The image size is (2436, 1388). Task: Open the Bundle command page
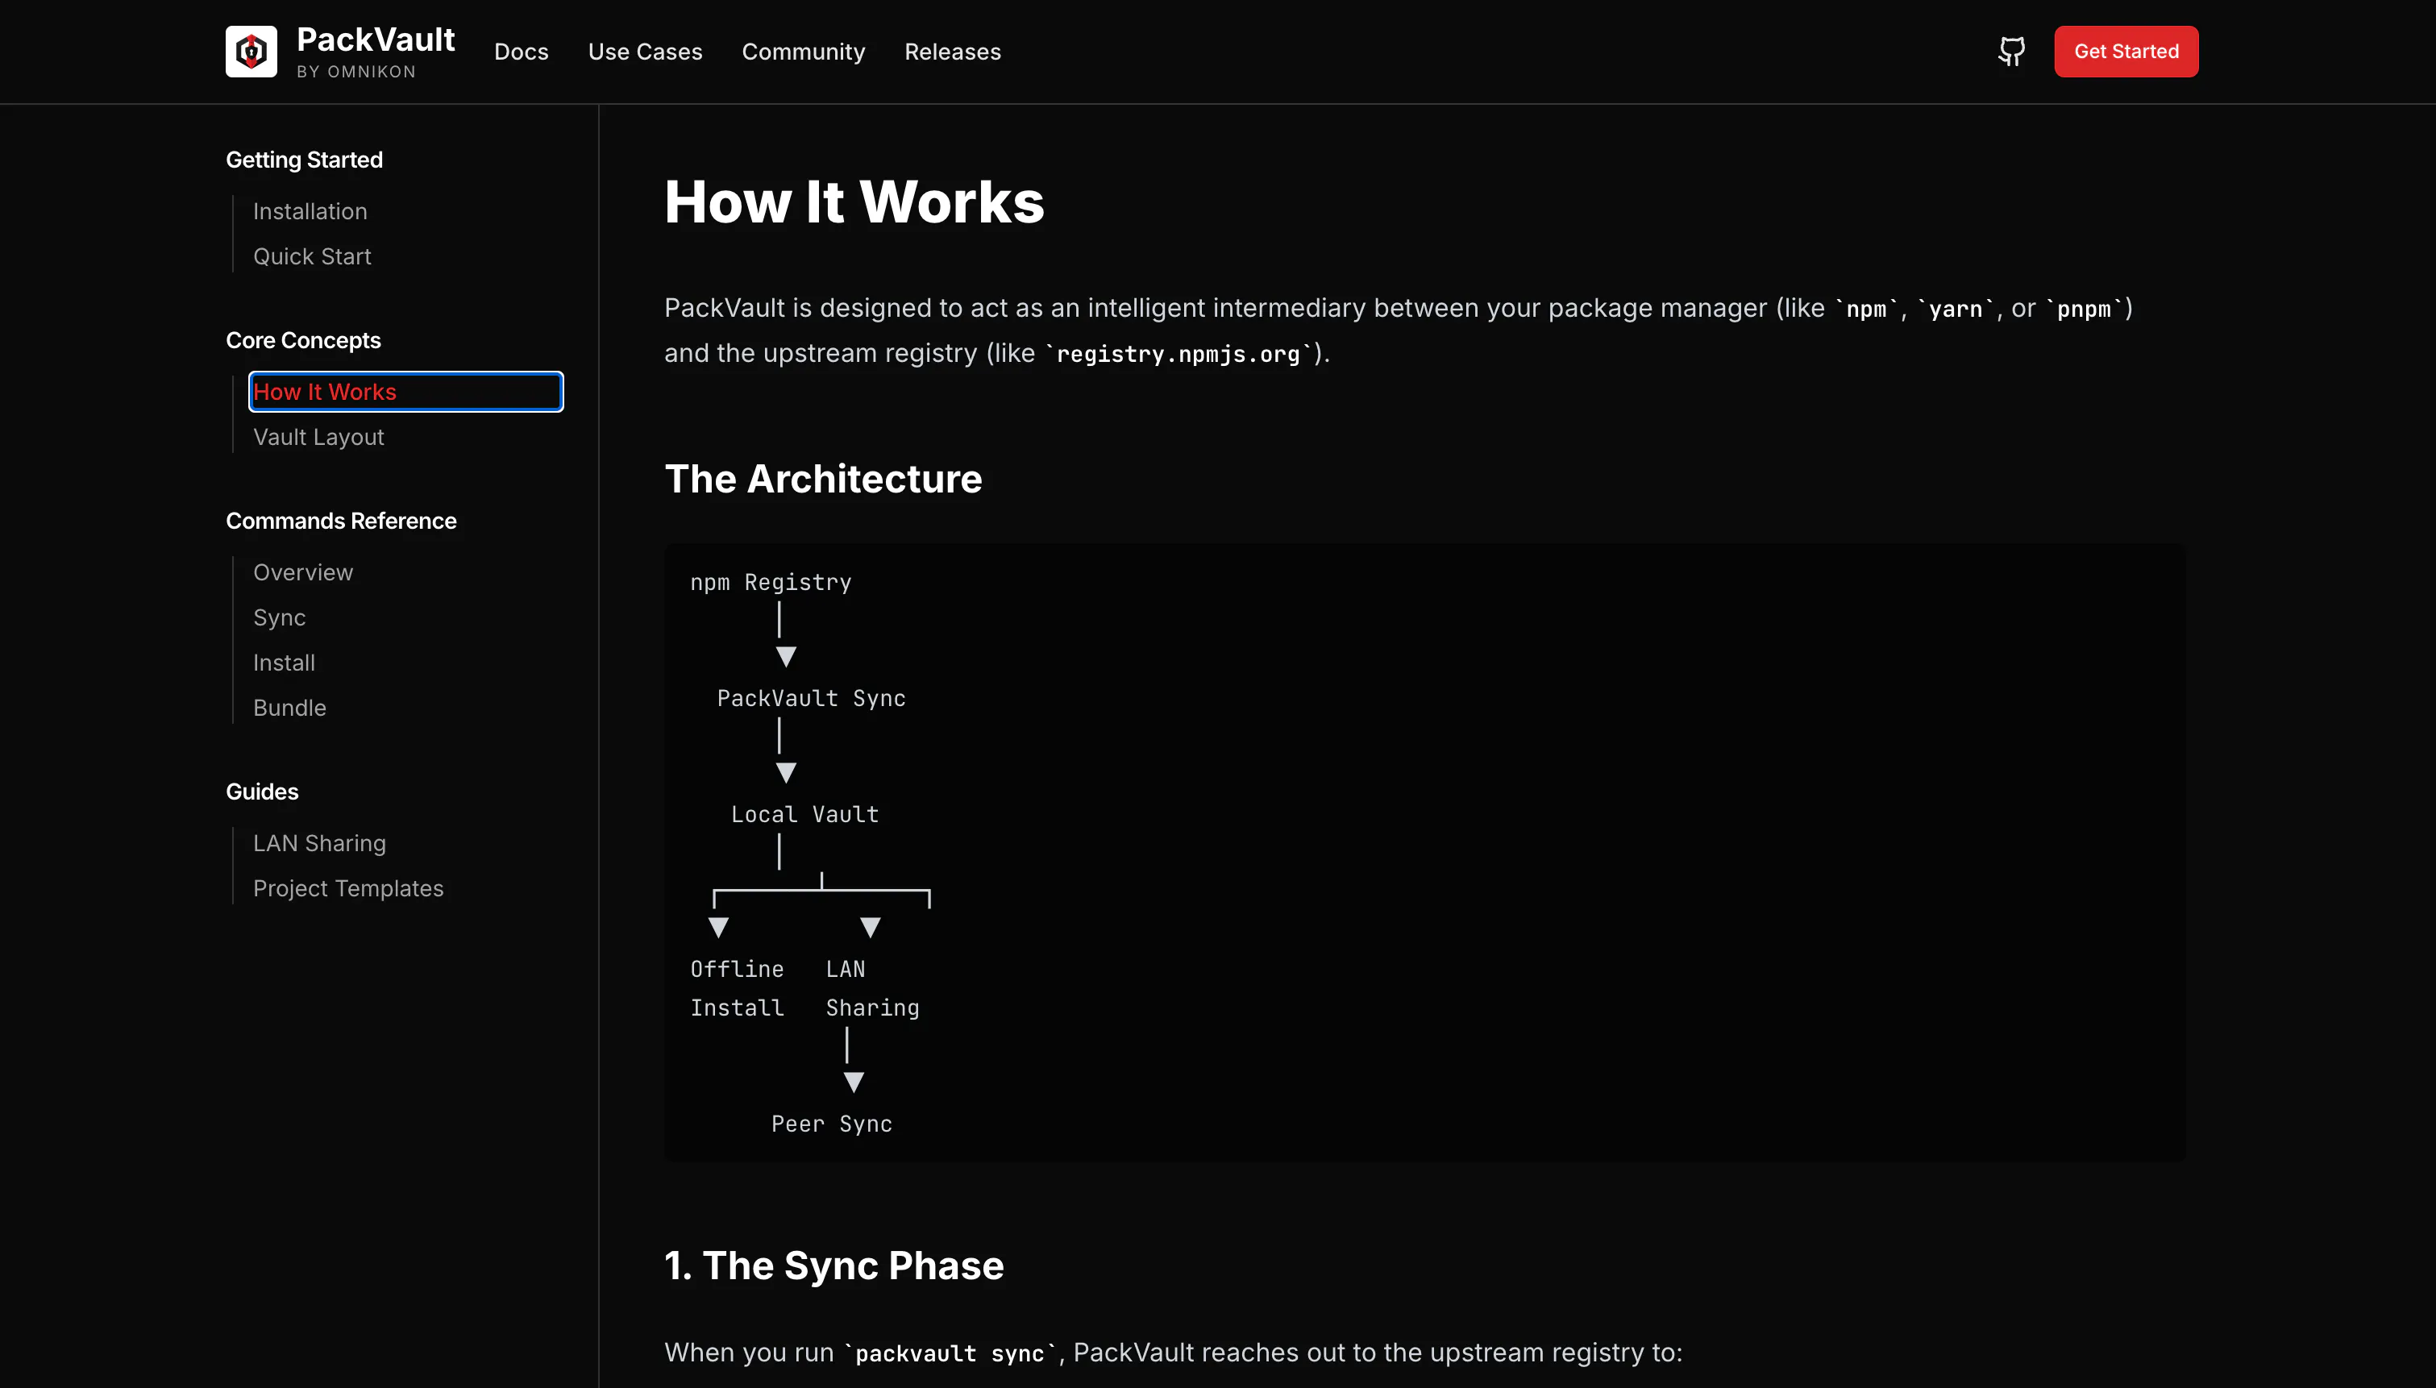click(289, 709)
